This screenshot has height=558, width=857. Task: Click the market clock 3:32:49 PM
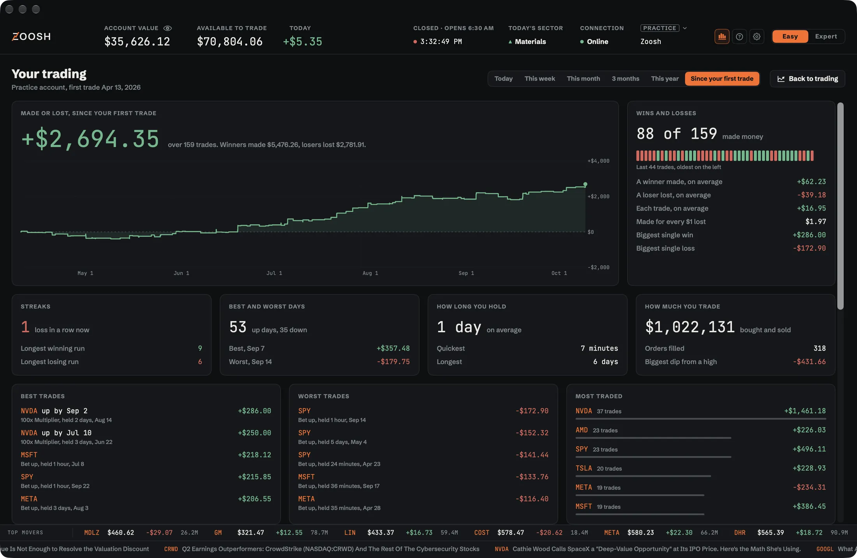(437, 42)
